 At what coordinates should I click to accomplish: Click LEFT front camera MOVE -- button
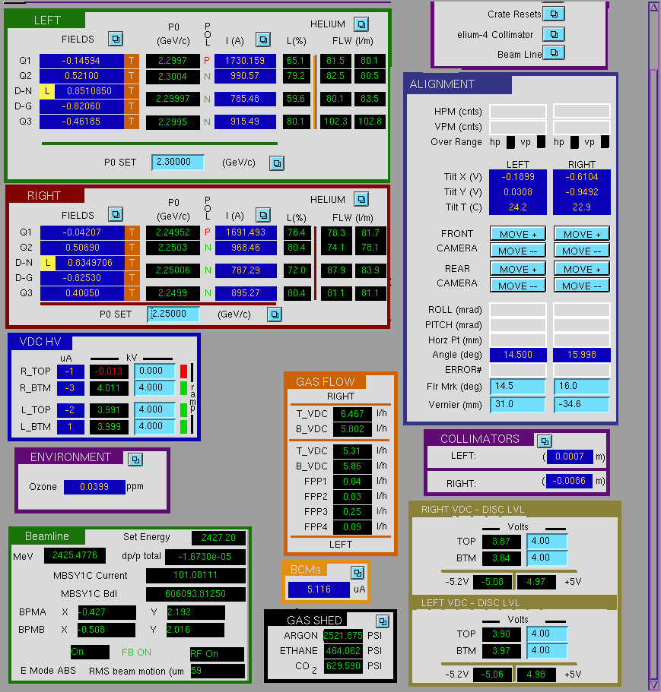coord(518,250)
